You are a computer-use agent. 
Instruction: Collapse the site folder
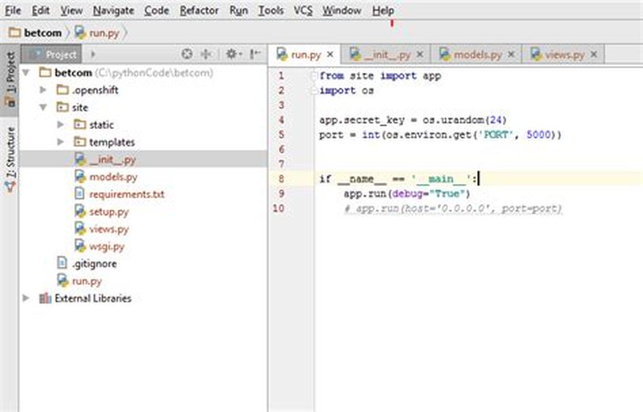coord(43,107)
